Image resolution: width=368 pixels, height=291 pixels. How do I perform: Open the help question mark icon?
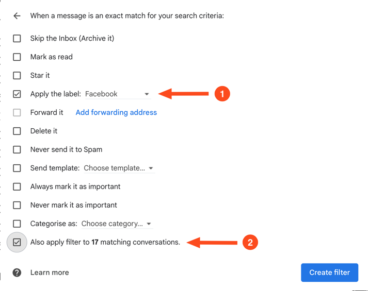[17, 272]
